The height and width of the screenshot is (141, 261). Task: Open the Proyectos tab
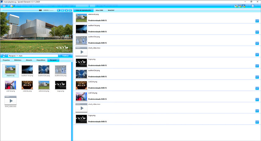pos(6,60)
